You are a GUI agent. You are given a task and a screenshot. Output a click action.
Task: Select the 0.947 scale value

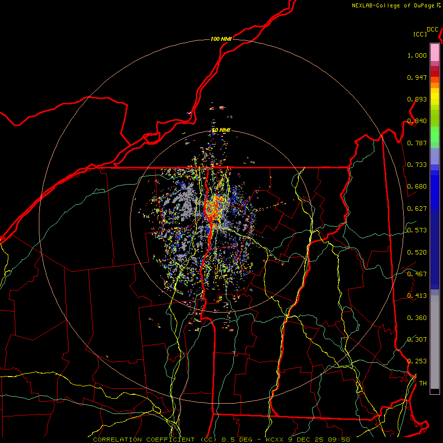[x=417, y=77]
